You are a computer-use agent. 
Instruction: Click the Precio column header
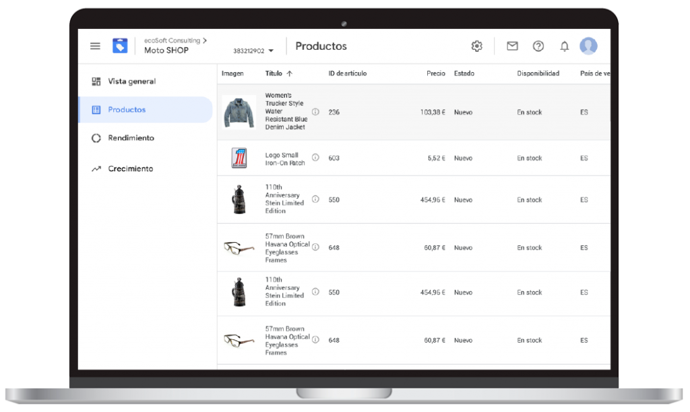tap(435, 73)
